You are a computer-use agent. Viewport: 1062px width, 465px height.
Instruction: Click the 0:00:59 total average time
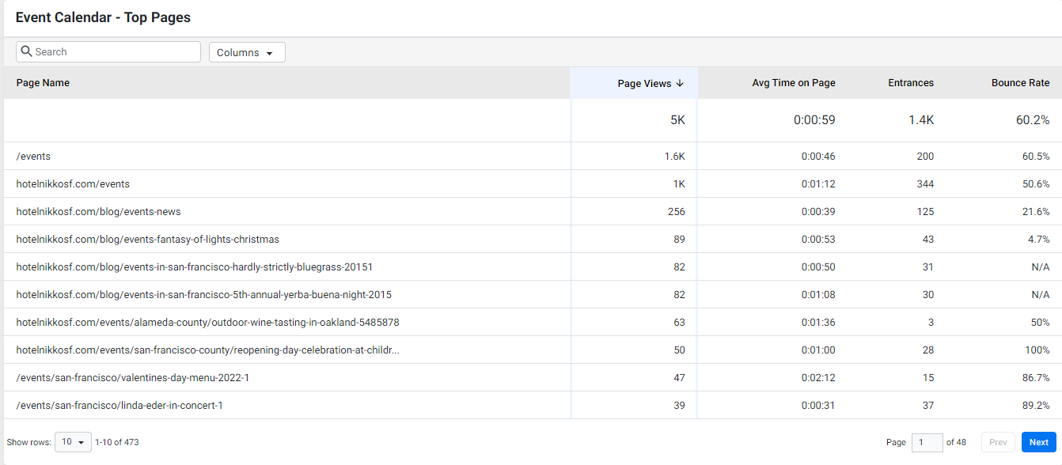[x=814, y=120]
